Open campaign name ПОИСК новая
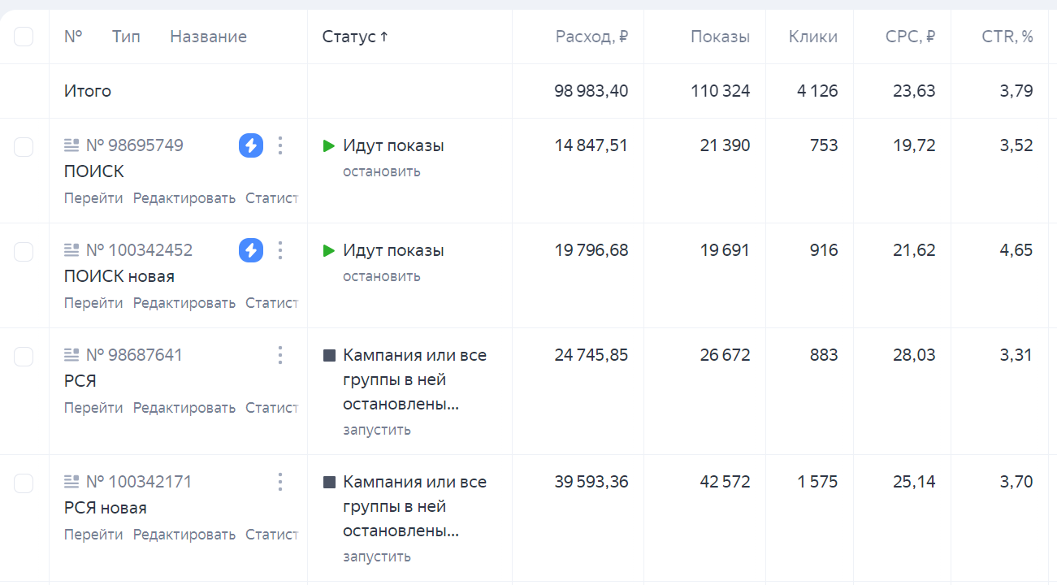 point(119,276)
